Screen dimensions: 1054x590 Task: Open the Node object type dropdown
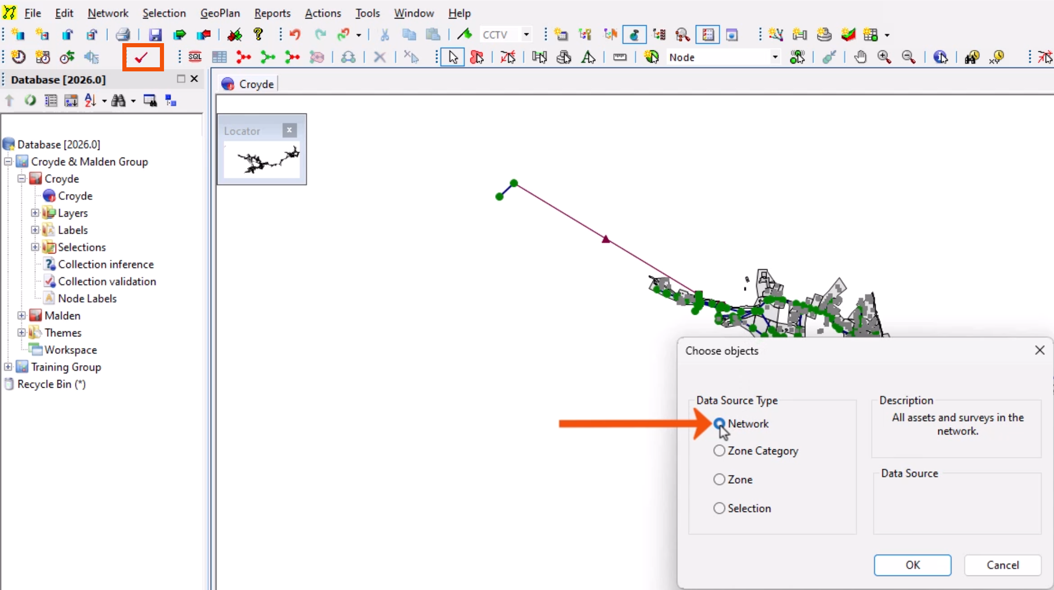pyautogui.click(x=774, y=57)
